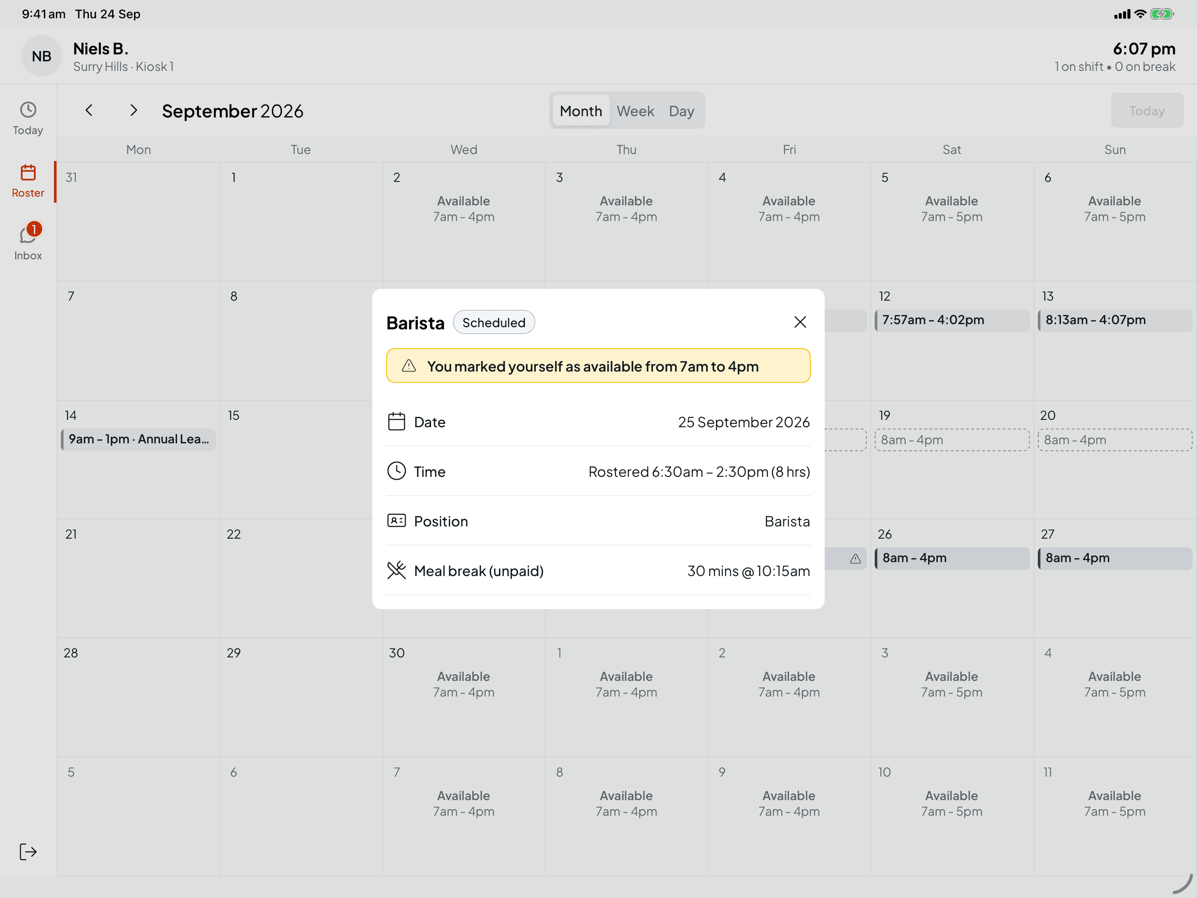Open the 7:57am – 4:02pm shift on the 12th
Image resolution: width=1197 pixels, height=898 pixels.
(952, 320)
